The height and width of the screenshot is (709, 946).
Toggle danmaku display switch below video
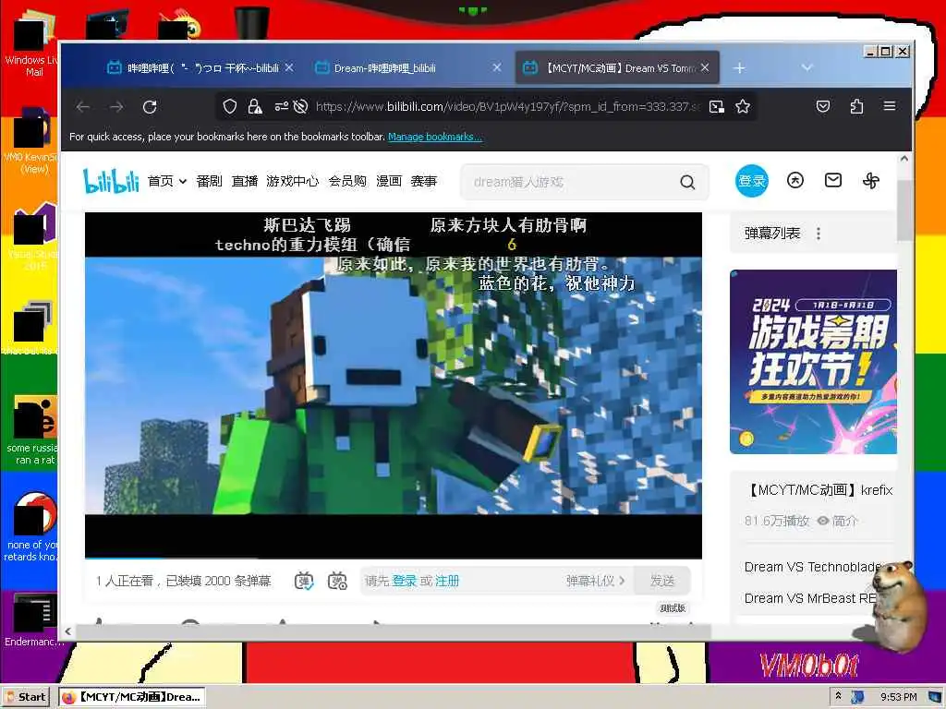[304, 581]
